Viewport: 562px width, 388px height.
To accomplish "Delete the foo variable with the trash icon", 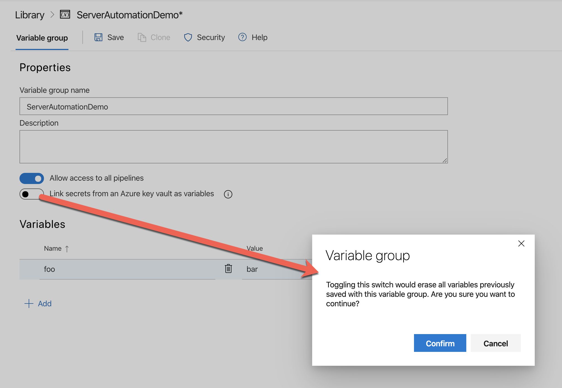I will click(228, 268).
